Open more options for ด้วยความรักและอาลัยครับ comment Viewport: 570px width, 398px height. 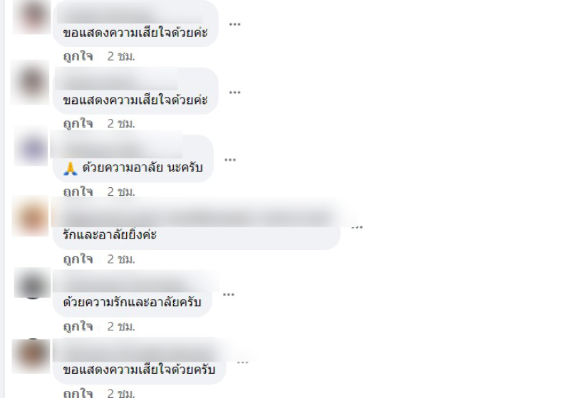228,295
